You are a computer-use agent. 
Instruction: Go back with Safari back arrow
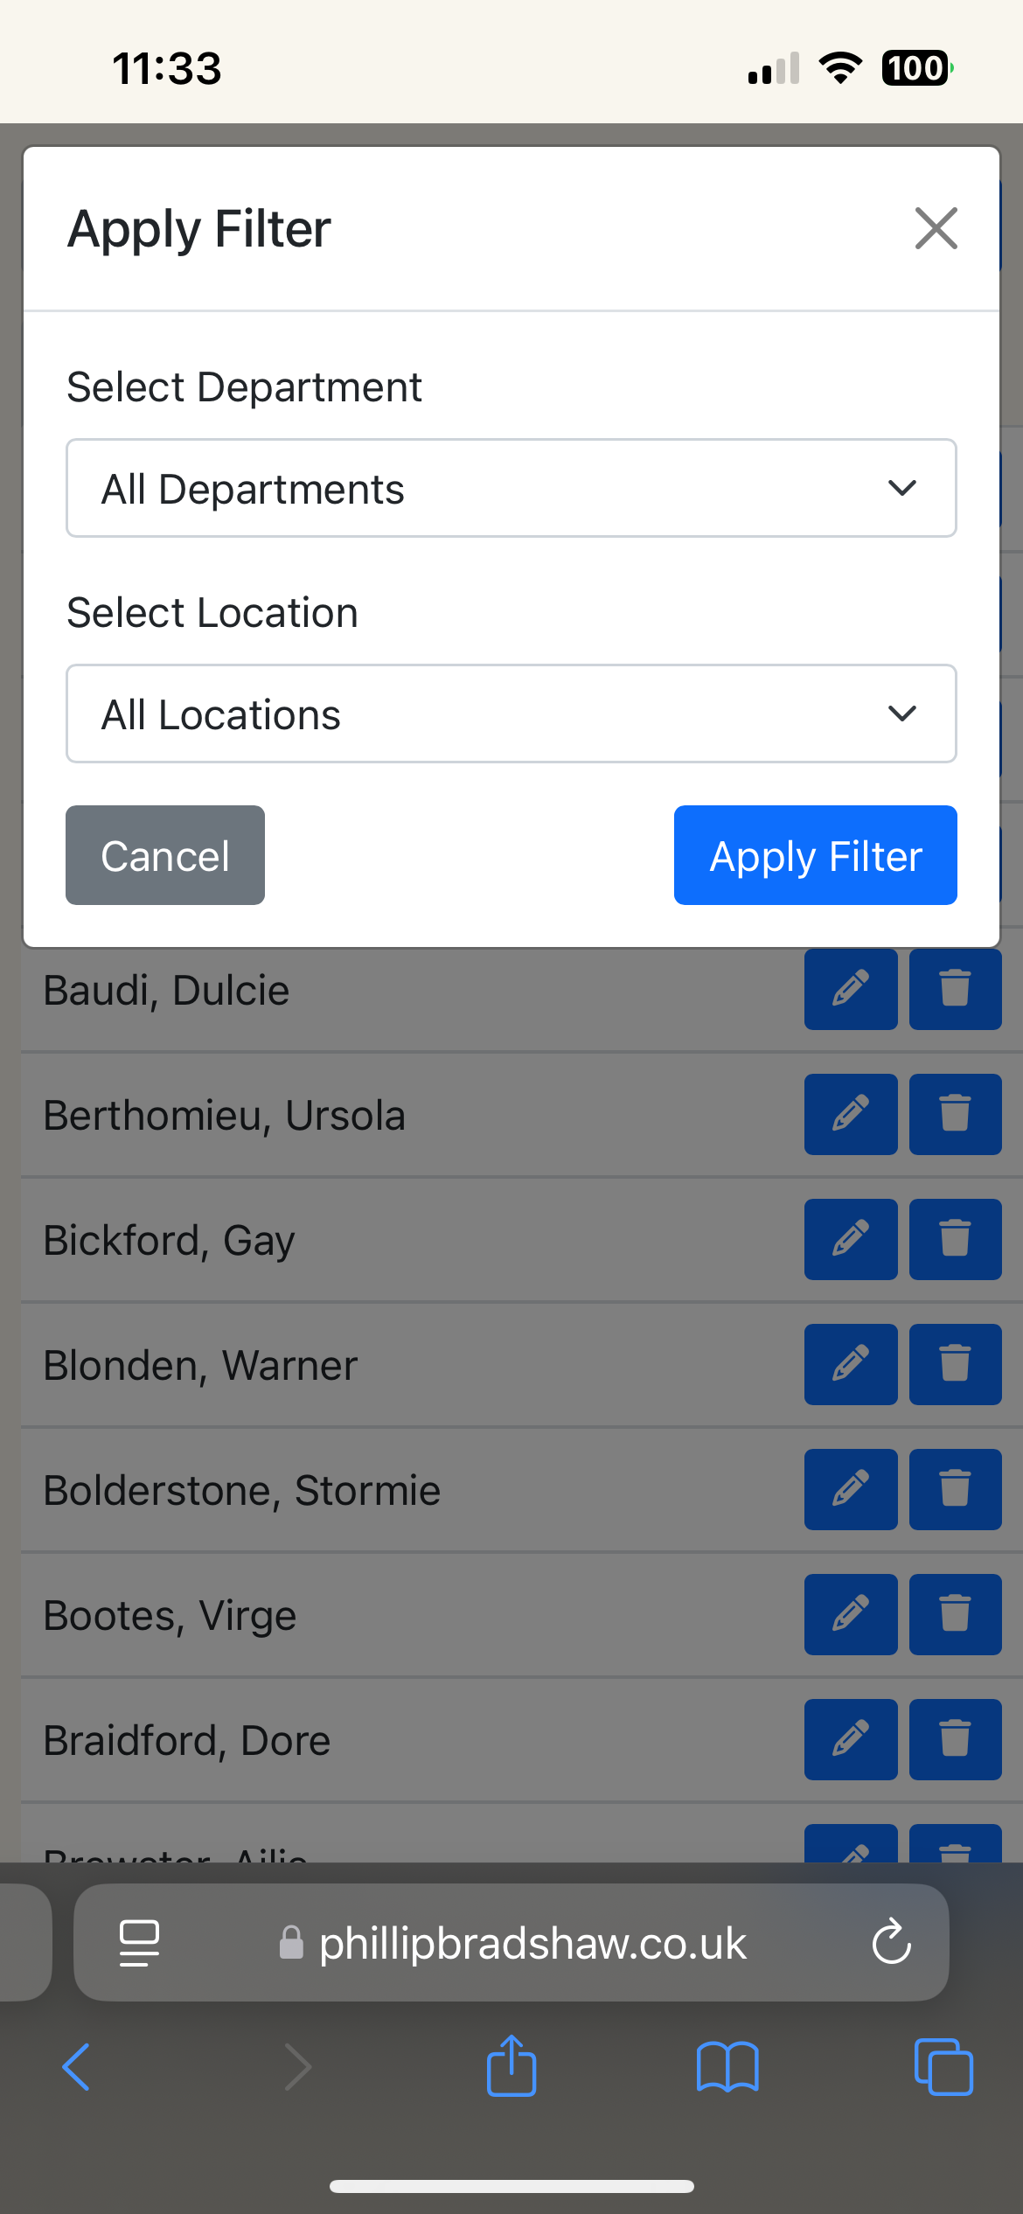[77, 2067]
